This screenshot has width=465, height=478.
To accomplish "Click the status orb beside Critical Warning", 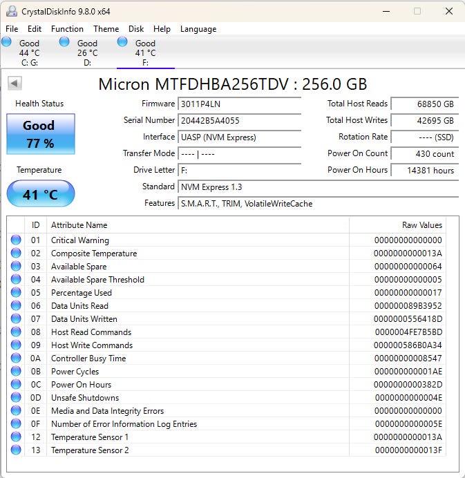I will tap(16, 240).
